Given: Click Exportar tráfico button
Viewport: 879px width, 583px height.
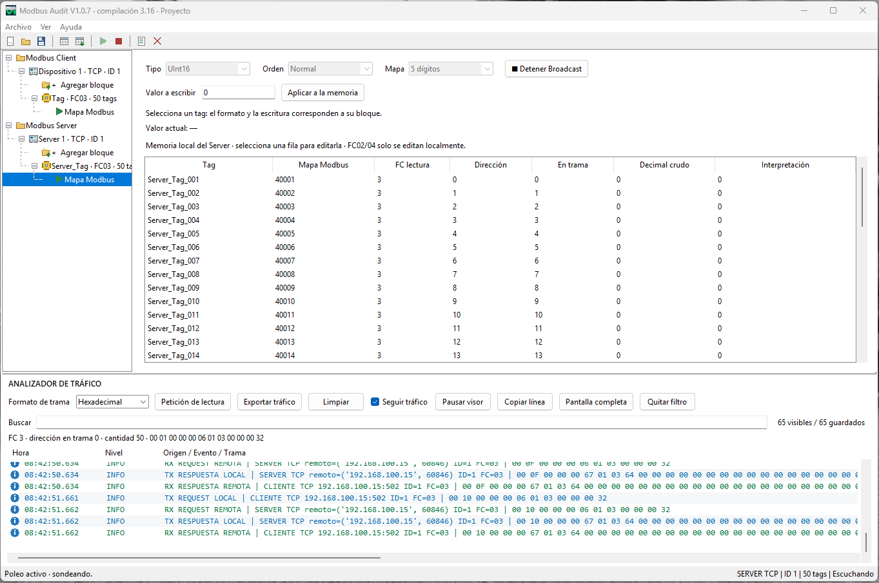Looking at the screenshot, I should click(270, 402).
